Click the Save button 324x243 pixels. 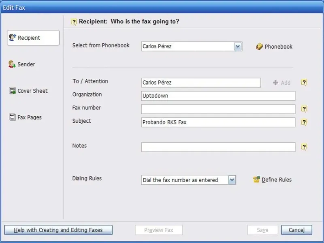point(262,230)
